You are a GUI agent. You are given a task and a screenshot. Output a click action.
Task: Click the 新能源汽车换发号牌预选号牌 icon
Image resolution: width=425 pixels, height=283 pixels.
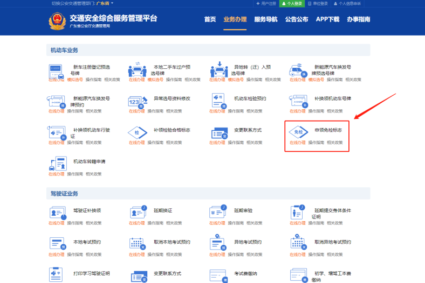coord(298,70)
